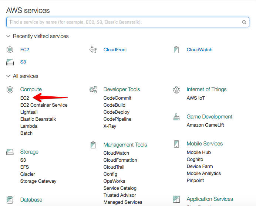Open EC2 Container Service
This screenshot has height=206, width=256.
44,105
